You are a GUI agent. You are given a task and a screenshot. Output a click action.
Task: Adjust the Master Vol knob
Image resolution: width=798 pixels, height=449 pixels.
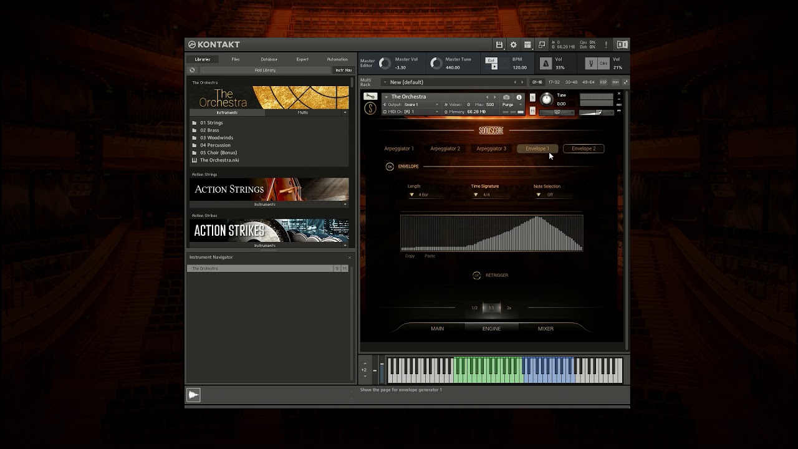pos(385,64)
